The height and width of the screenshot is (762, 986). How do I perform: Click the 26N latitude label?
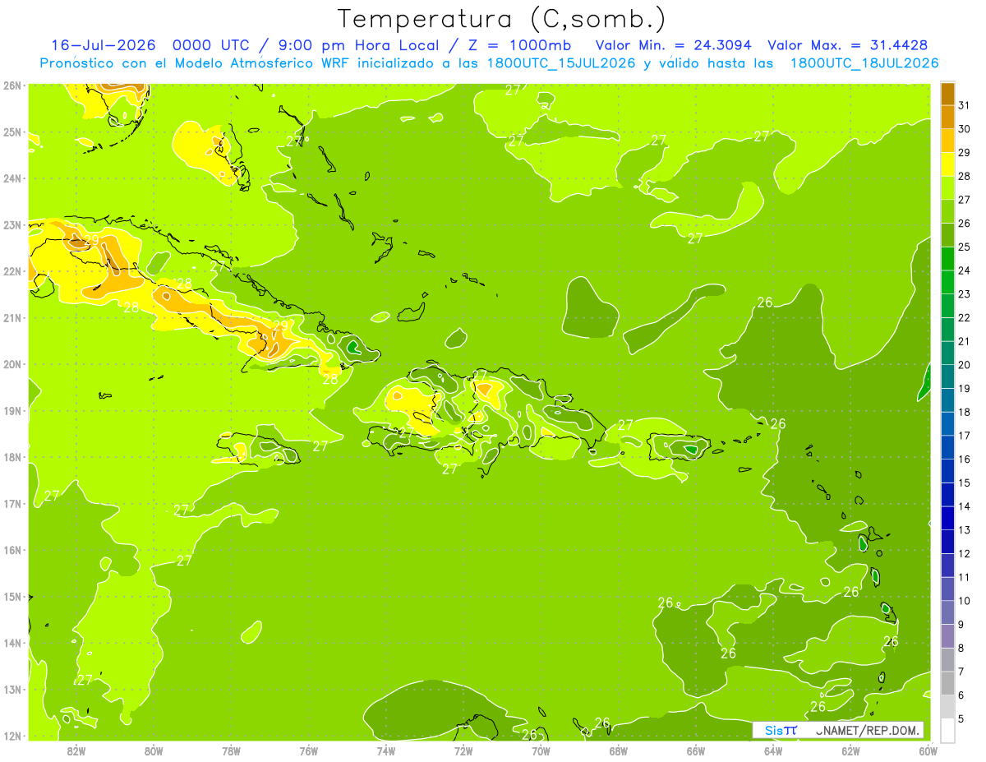[12, 85]
